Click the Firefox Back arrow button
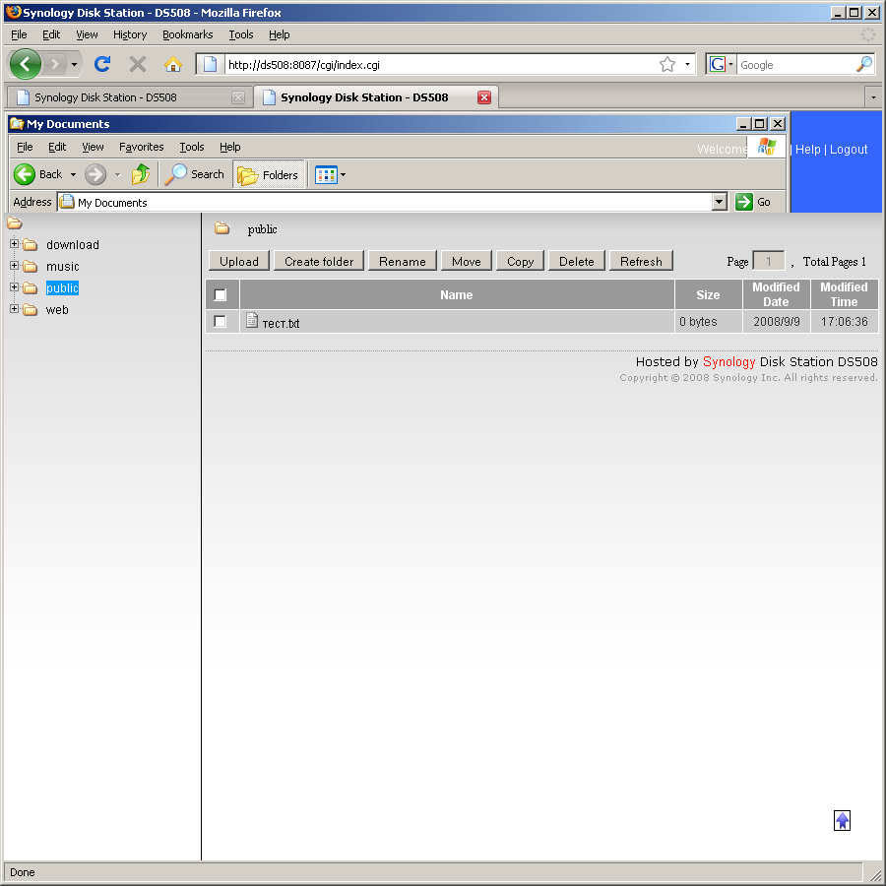886x886 pixels. (26, 64)
